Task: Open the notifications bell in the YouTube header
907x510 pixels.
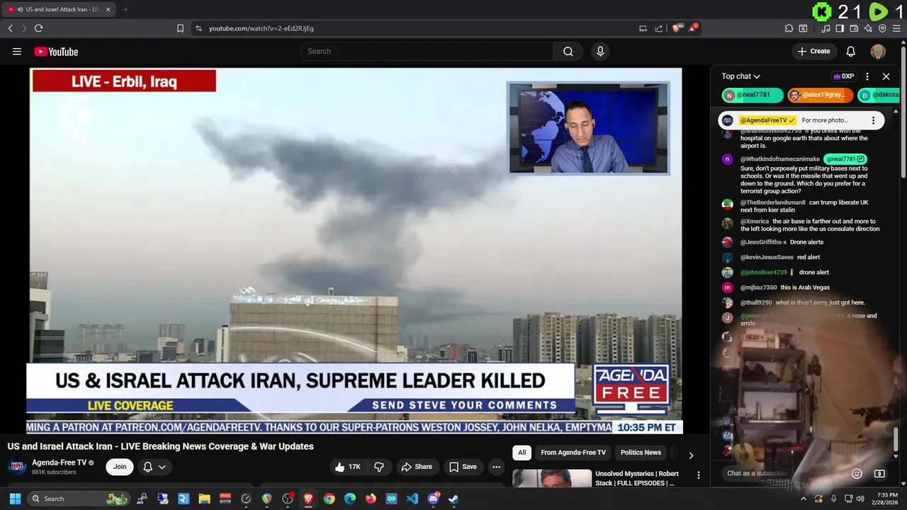Action: click(851, 51)
